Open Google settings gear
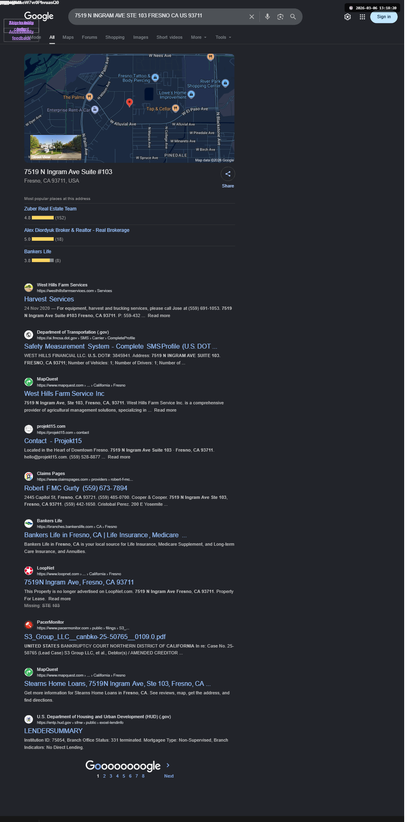 pyautogui.click(x=348, y=17)
